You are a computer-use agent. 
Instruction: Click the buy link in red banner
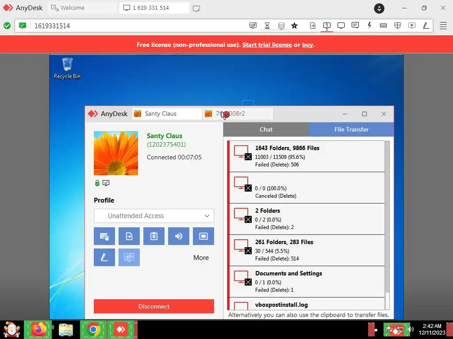point(308,45)
